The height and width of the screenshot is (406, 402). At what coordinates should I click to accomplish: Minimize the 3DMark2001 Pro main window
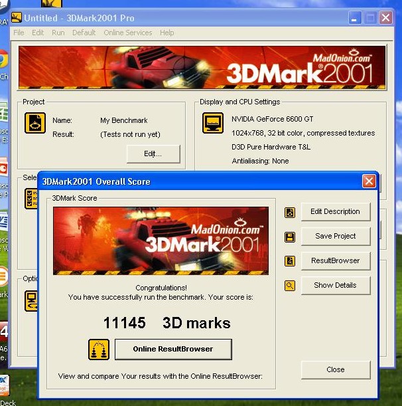pos(355,18)
